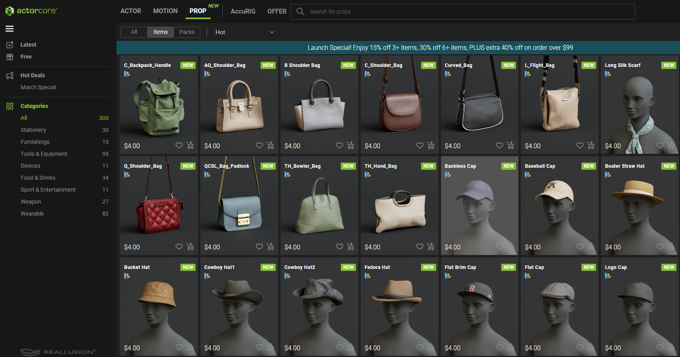
Task: Switch to the ACTOR tab
Action: [x=131, y=11]
